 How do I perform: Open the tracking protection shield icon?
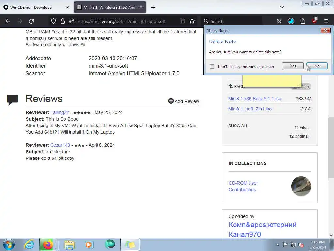(53, 21)
